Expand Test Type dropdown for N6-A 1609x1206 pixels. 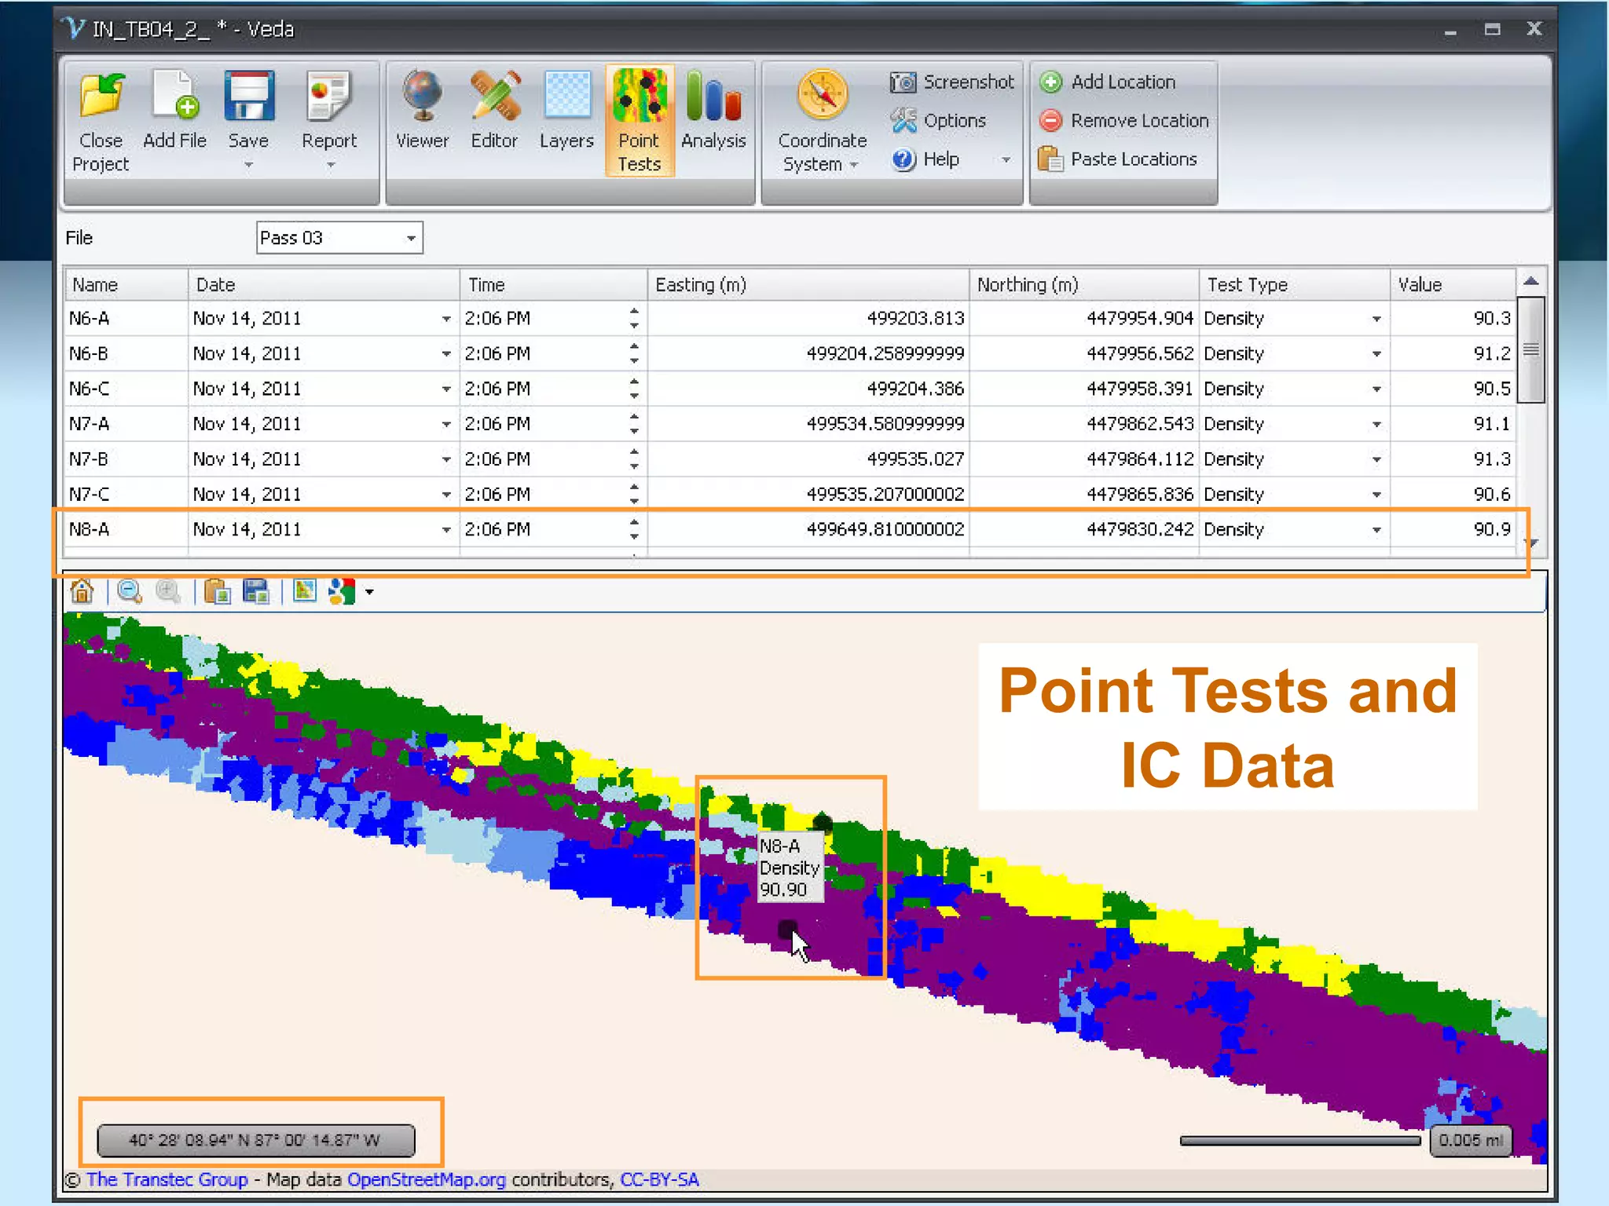pyautogui.click(x=1376, y=319)
